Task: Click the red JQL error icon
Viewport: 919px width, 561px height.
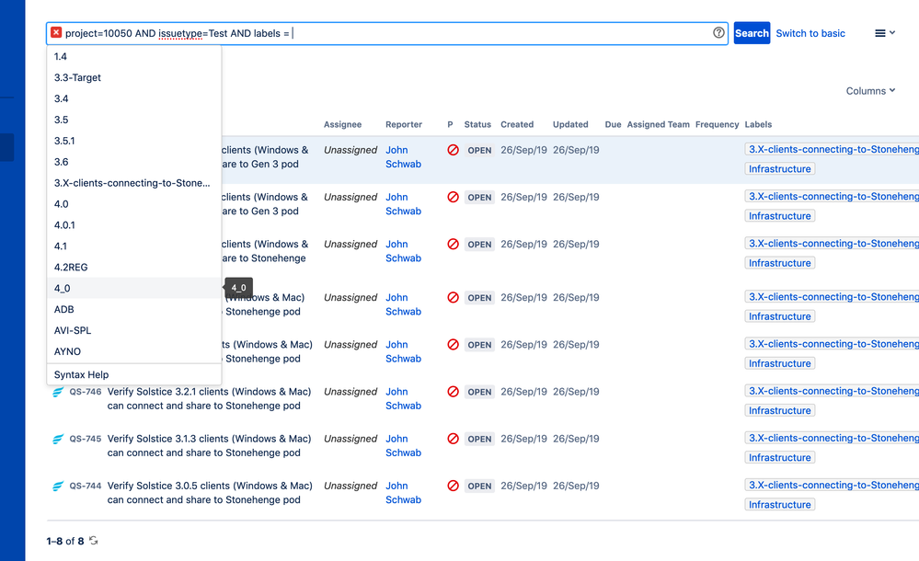Action: [x=56, y=33]
